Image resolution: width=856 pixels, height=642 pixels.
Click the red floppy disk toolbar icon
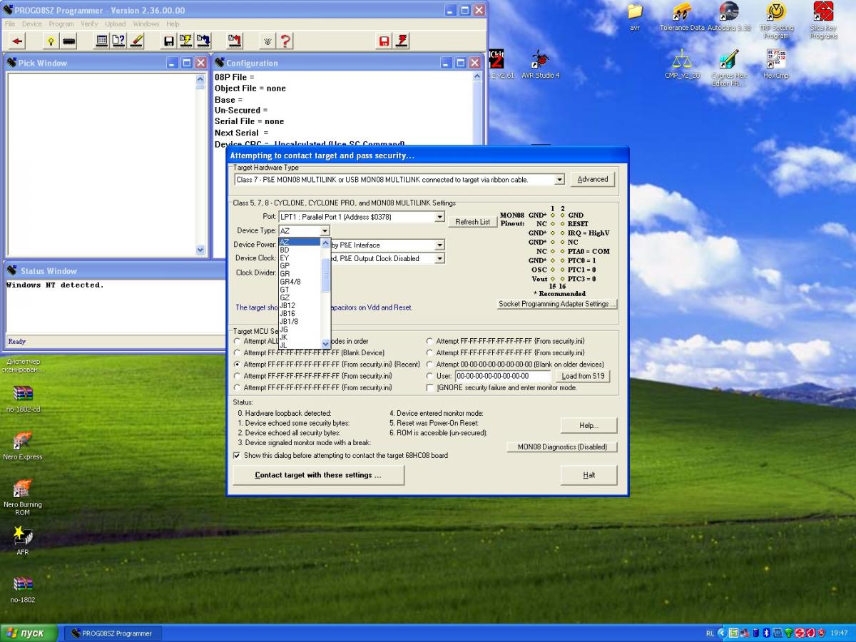[x=384, y=41]
